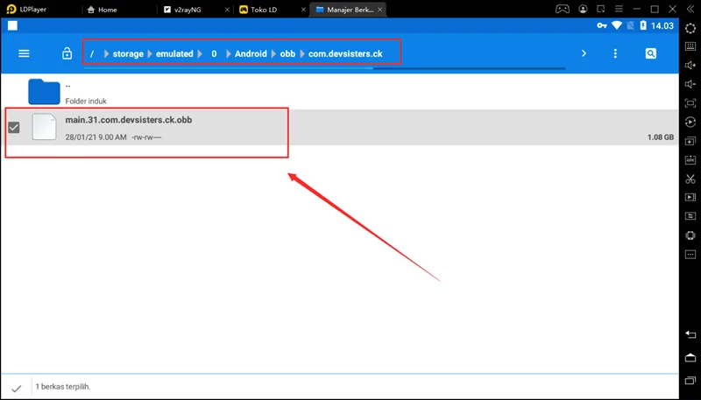Click the VPN key status icon

tap(602, 26)
